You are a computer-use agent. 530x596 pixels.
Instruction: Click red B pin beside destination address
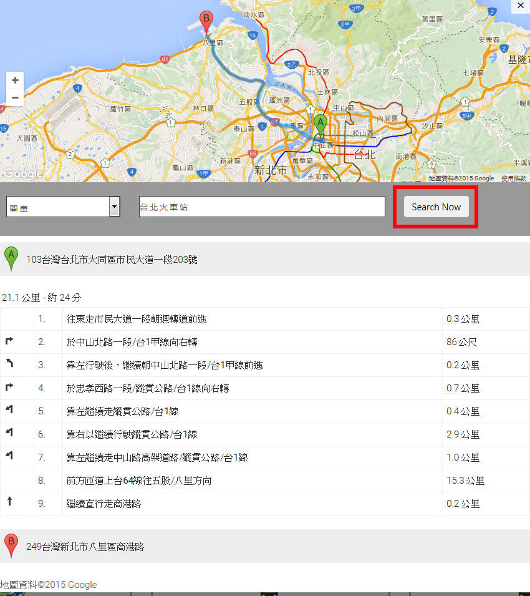click(11, 546)
